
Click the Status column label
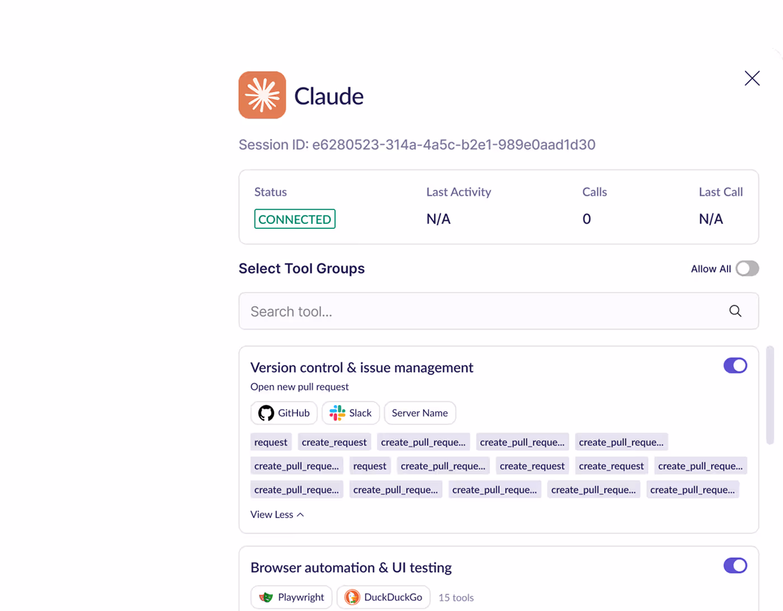pyautogui.click(x=271, y=192)
